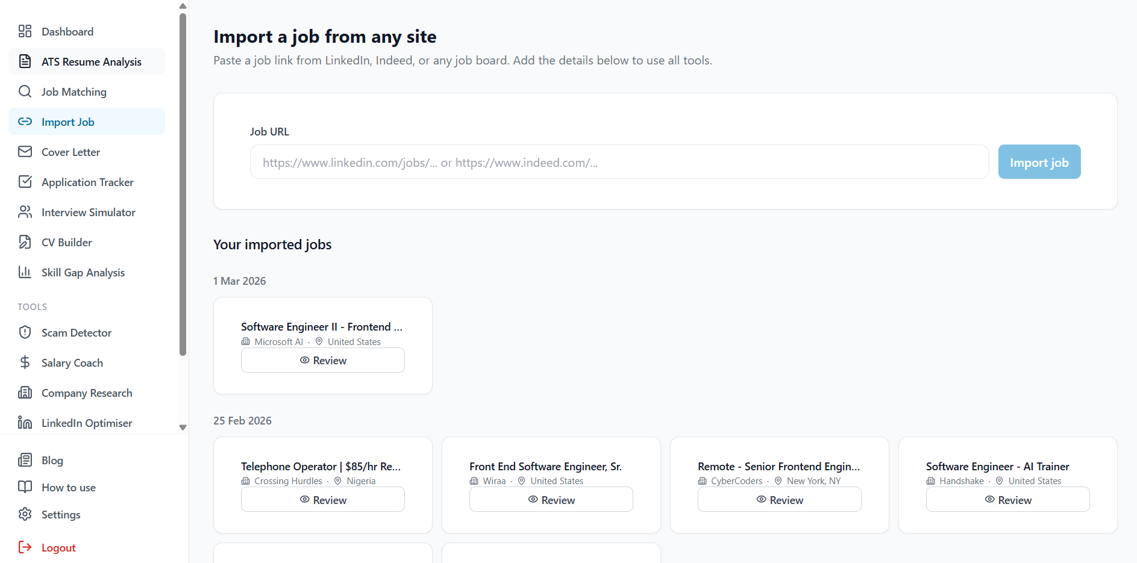
Task: Click the ATS Resume Analysis document icon
Action: tap(25, 61)
